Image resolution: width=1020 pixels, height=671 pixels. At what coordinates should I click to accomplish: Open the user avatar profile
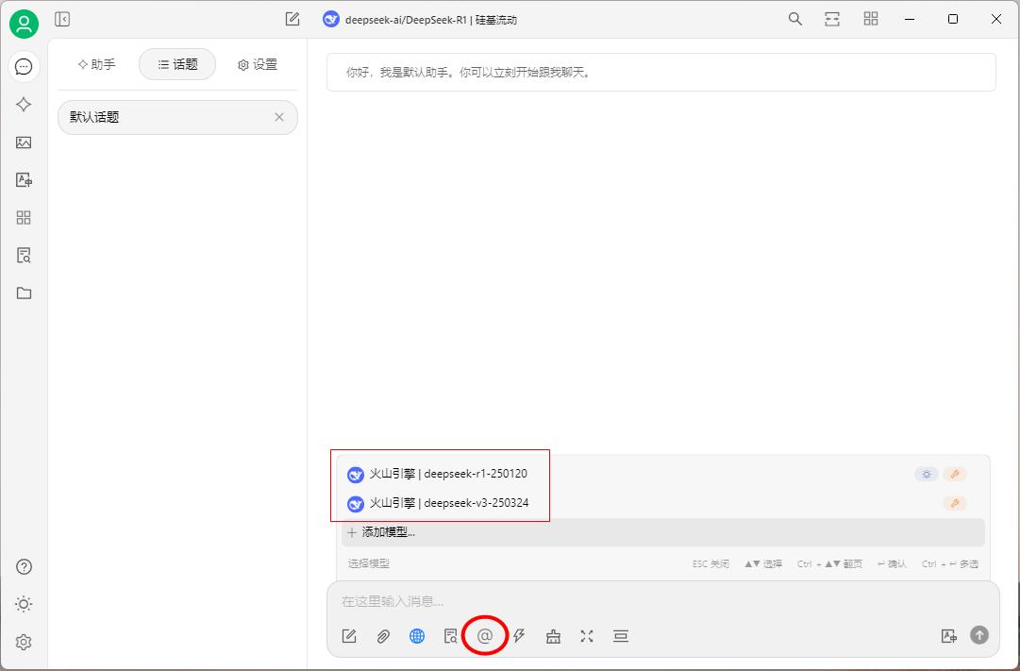pos(24,25)
